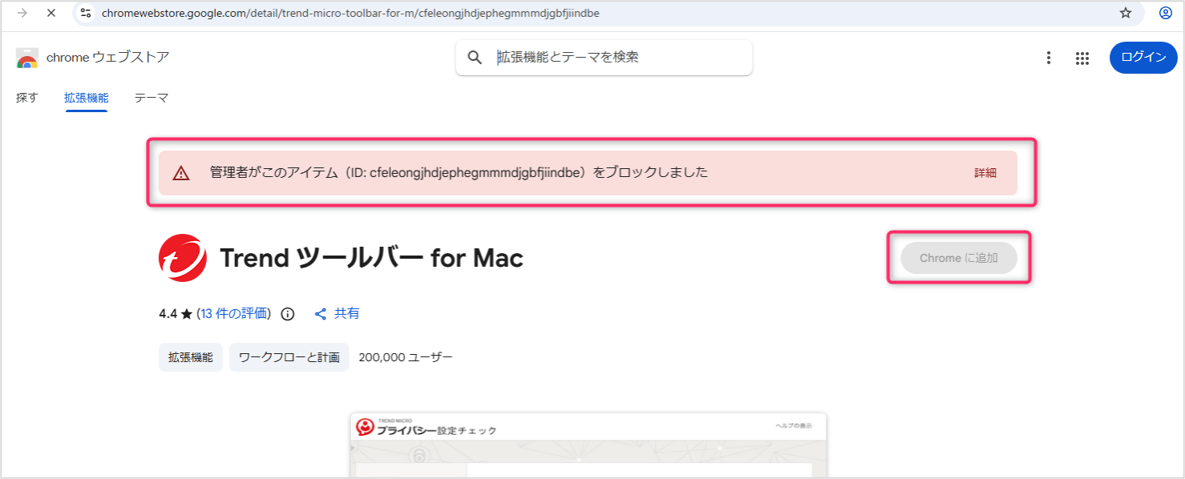Screen dimensions: 1185x479
Task: Click the blocked item message text
Action: 459,172
